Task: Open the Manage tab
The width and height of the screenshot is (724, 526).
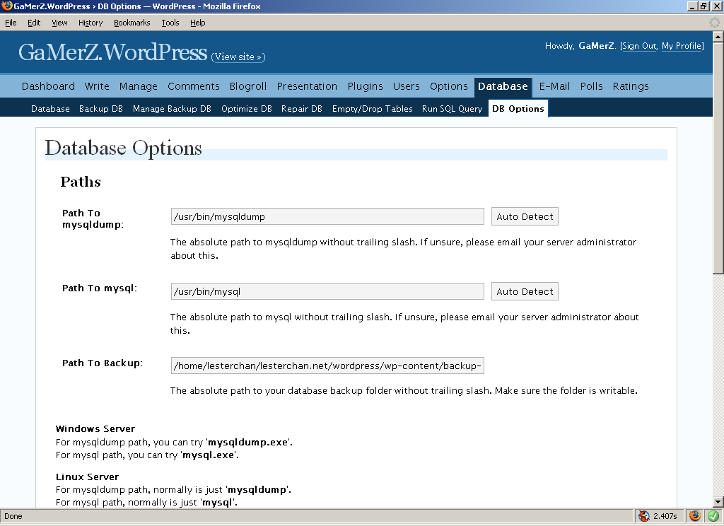Action: click(x=139, y=86)
